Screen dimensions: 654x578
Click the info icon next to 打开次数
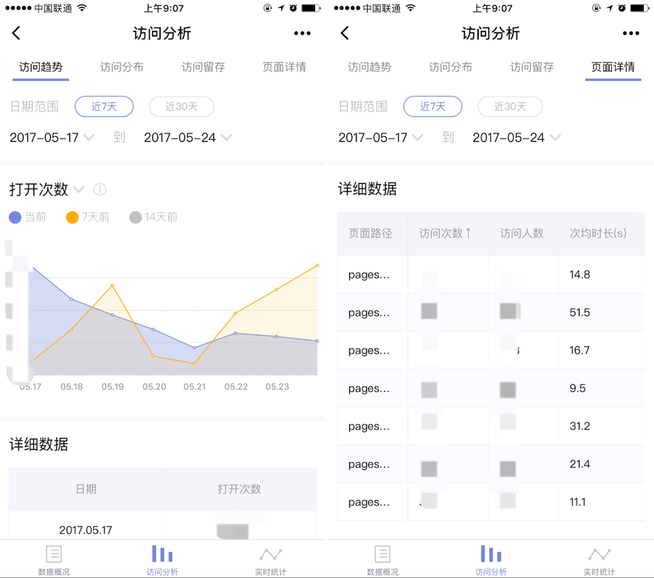99,190
